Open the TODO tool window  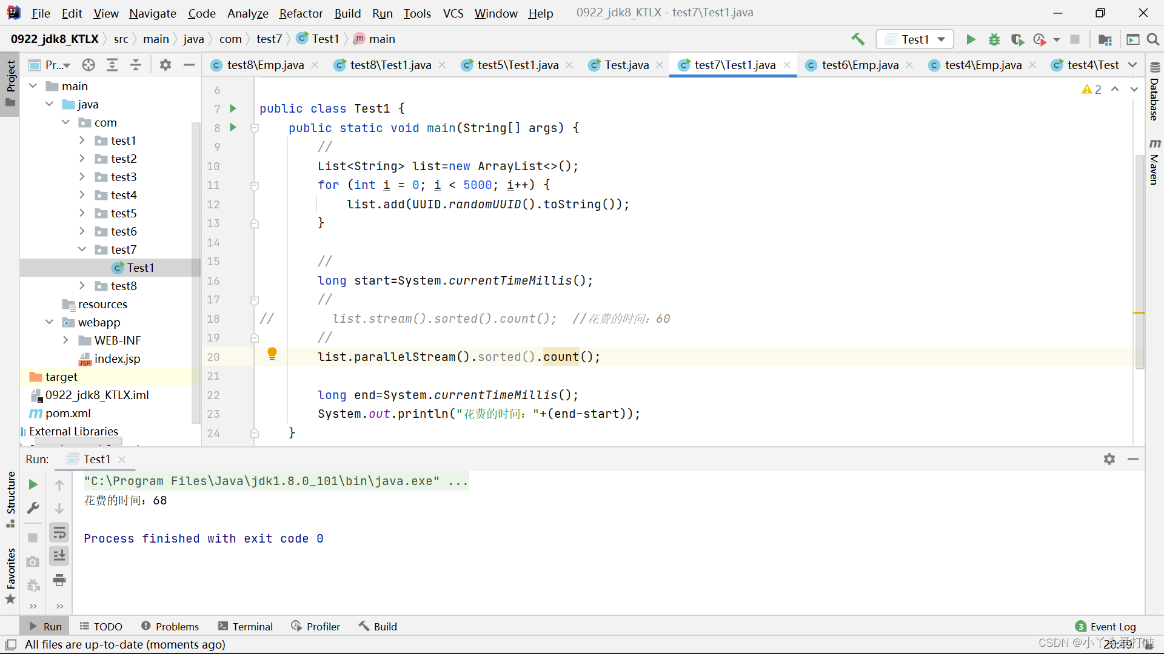pos(101,626)
